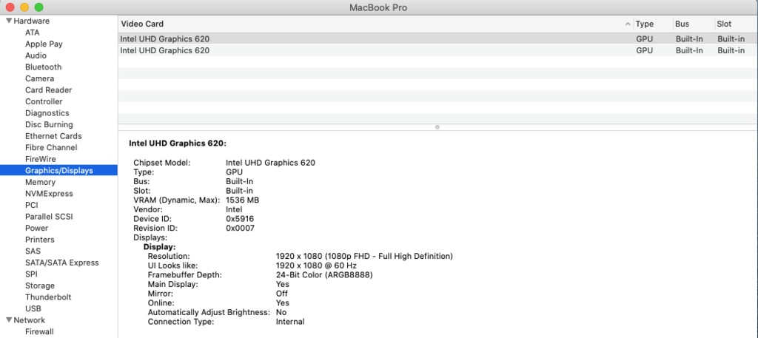Screen dimensions: 758x338
Task: Select second Intel UHD Graphics 620 row
Action: pyautogui.click(x=437, y=50)
